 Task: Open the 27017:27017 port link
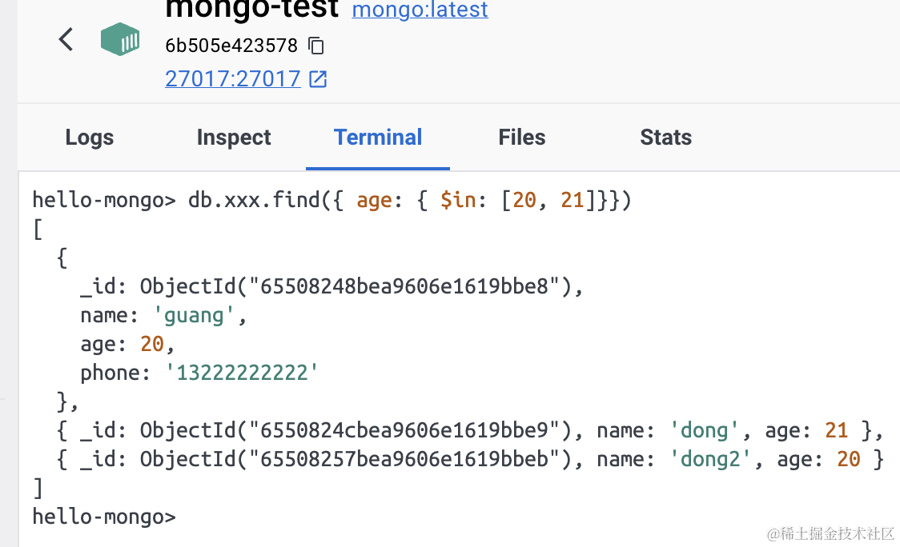(232, 79)
